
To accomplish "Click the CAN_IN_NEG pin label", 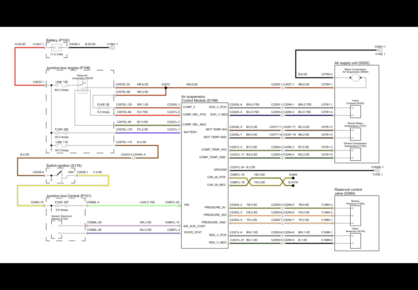I will (x=216, y=185).
